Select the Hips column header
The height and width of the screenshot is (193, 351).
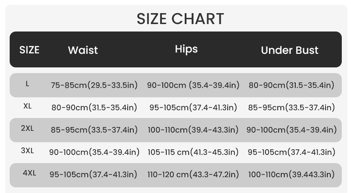pyautogui.click(x=186, y=49)
